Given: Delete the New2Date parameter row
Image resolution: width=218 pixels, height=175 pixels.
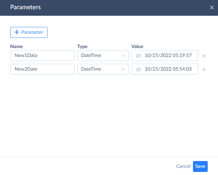Looking at the screenshot, I should coord(204,70).
